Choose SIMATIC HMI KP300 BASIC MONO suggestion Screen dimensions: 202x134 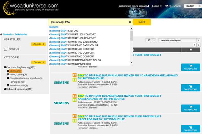[x=73, y=42]
